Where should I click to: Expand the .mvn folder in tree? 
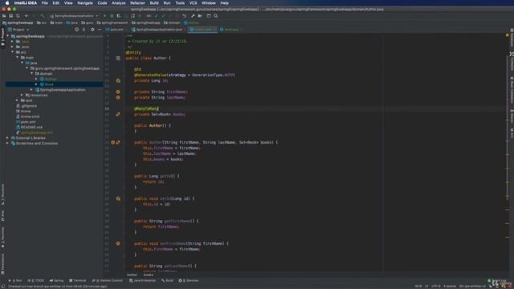[x=13, y=47]
